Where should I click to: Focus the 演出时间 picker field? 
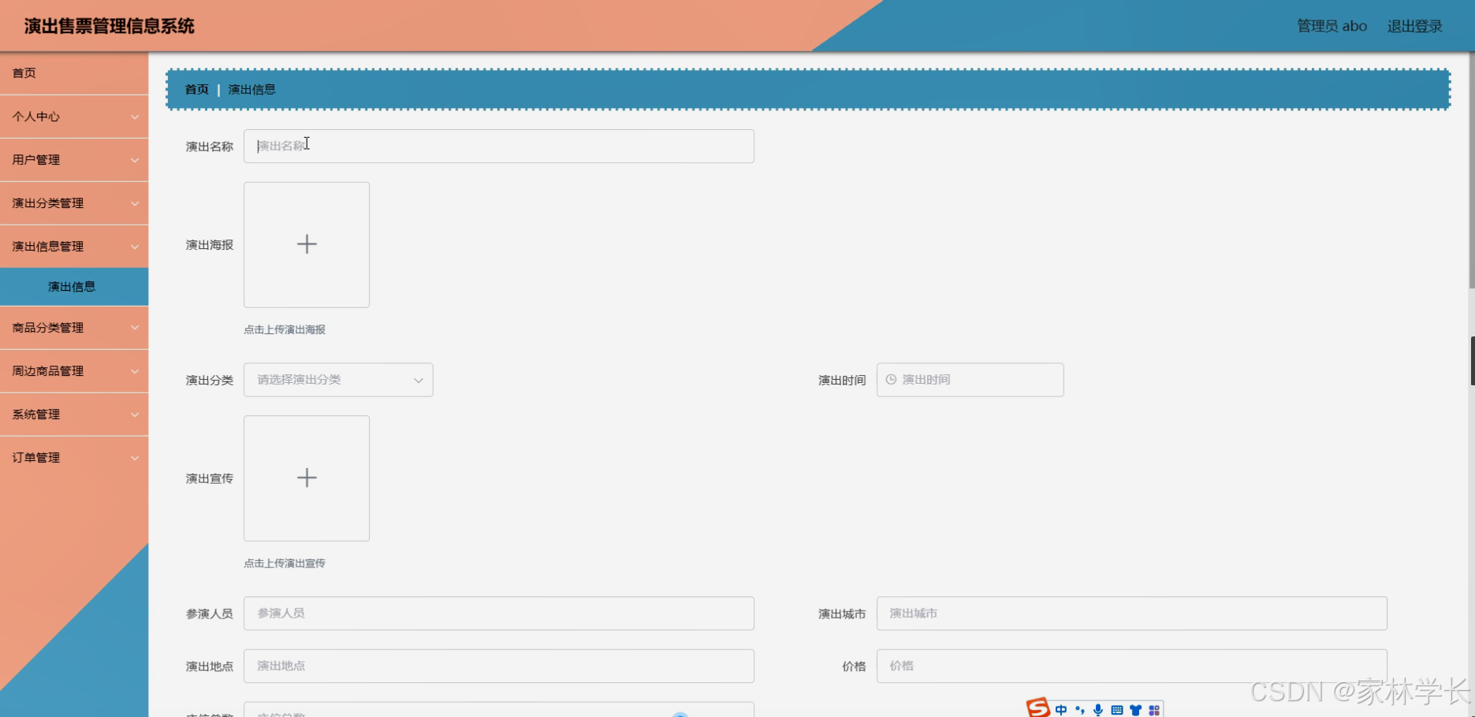point(970,380)
